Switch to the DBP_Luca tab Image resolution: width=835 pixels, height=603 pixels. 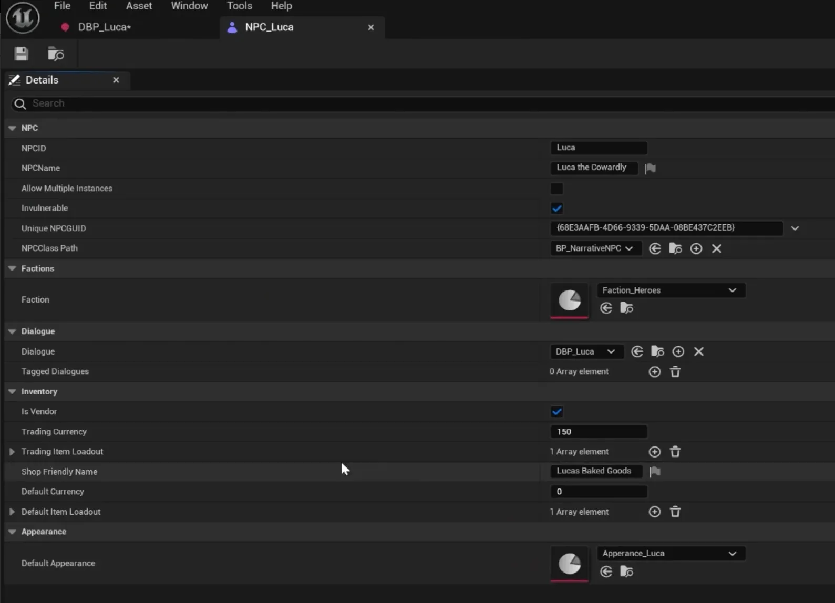(104, 27)
